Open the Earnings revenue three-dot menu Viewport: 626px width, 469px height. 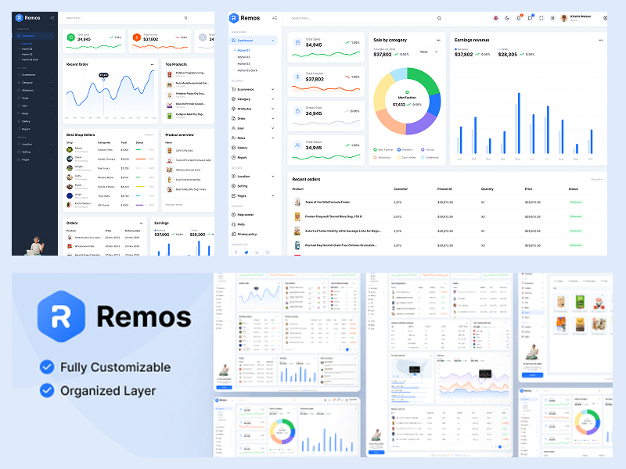(601, 40)
